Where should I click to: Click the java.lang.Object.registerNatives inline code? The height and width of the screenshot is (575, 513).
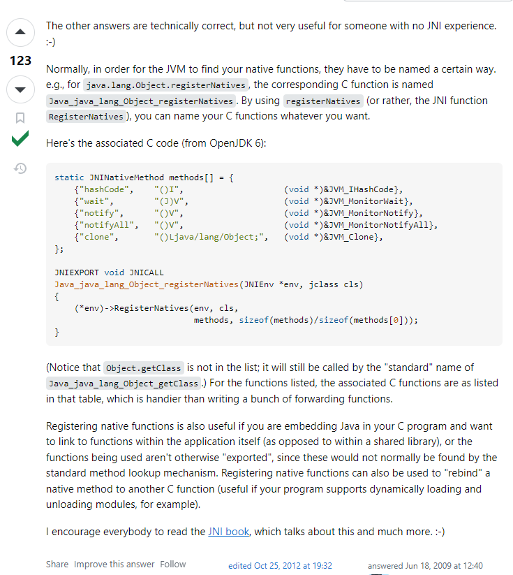click(x=165, y=85)
